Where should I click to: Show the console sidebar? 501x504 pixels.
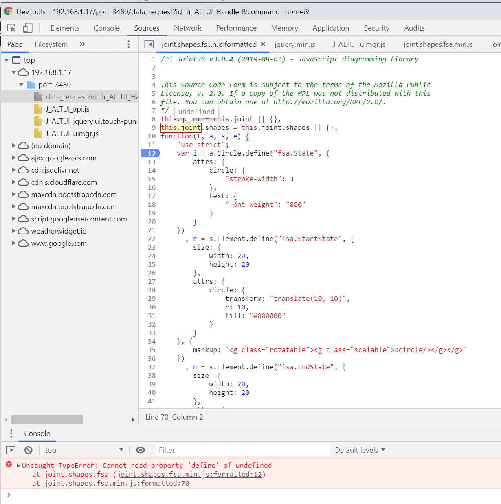[x=10, y=450]
